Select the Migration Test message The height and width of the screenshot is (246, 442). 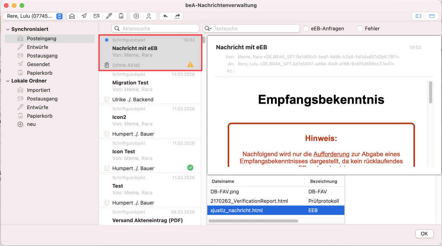pos(149,86)
